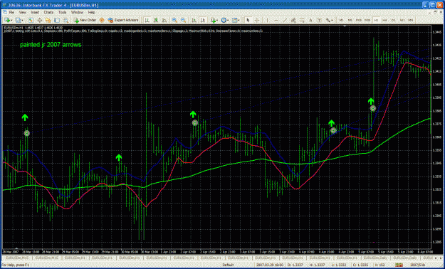445x269 pixels.
Task: Zoom out of the chart
Action: coord(183,20)
